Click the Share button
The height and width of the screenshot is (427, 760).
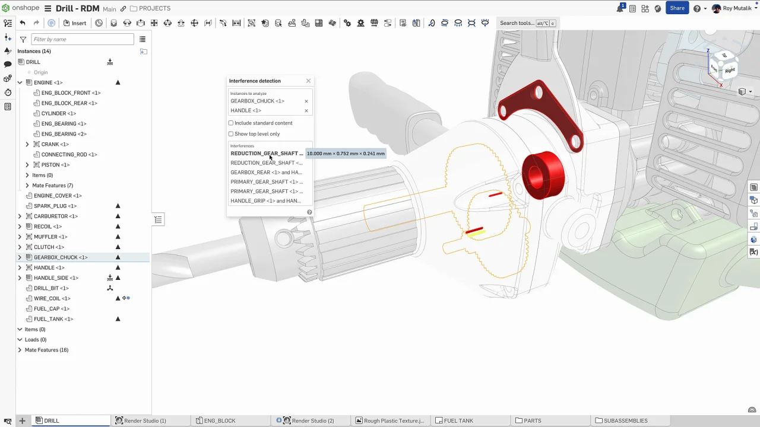coord(677,8)
